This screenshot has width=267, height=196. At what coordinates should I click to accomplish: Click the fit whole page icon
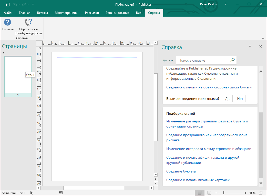[261, 193]
